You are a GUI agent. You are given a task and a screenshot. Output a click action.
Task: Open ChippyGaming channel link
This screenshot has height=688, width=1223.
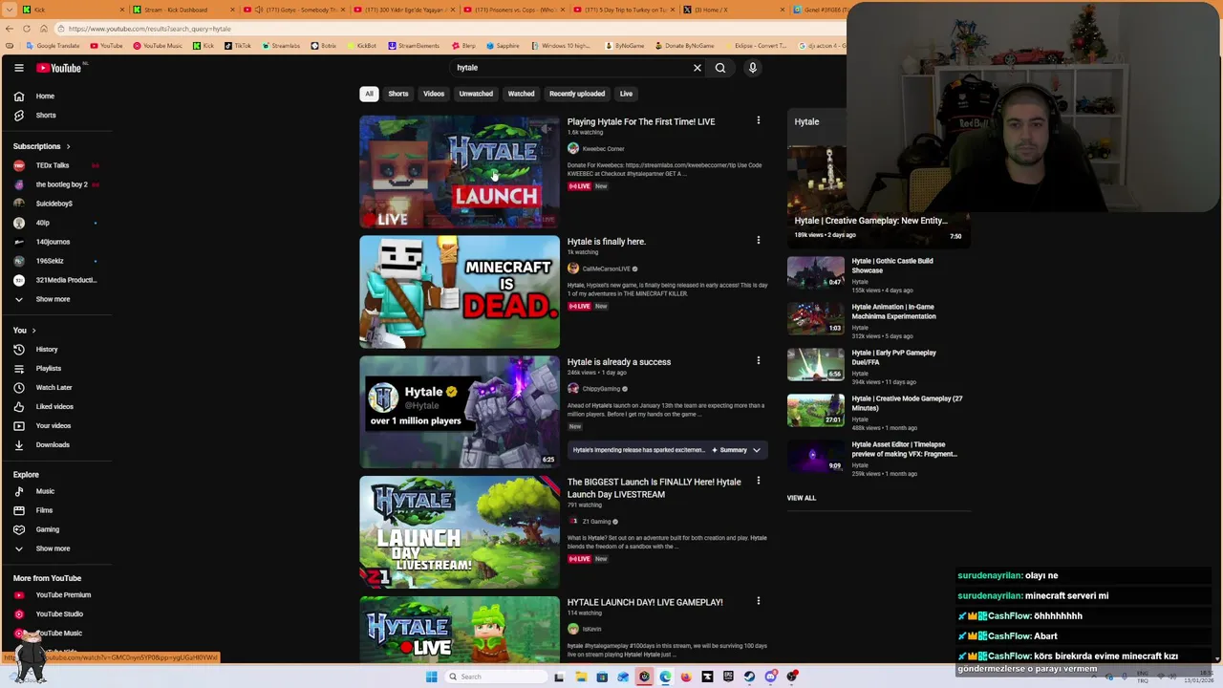click(601, 389)
